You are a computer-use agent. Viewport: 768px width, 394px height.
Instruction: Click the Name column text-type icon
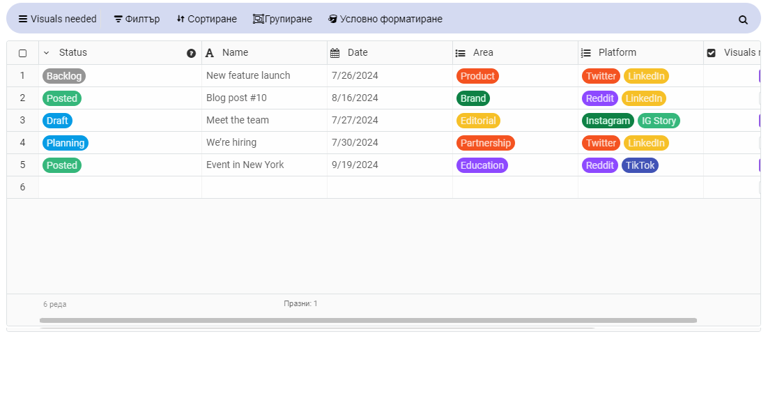point(210,53)
